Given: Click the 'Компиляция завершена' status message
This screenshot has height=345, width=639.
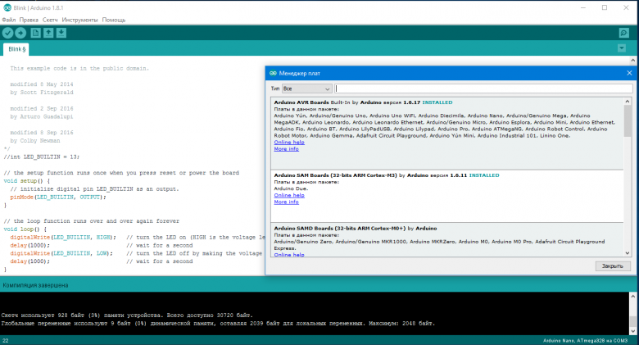Looking at the screenshot, I should pyautogui.click(x=35, y=285).
